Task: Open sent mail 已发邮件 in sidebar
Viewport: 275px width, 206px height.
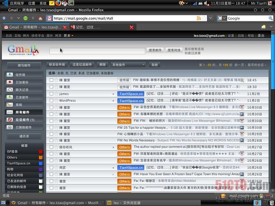Action: coord(24,97)
